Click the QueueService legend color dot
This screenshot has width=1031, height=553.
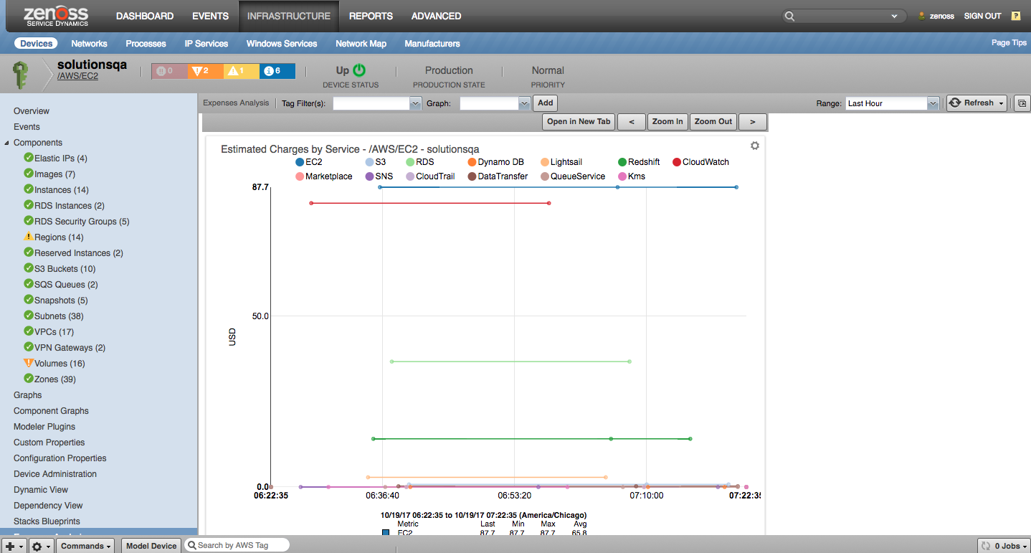[545, 176]
